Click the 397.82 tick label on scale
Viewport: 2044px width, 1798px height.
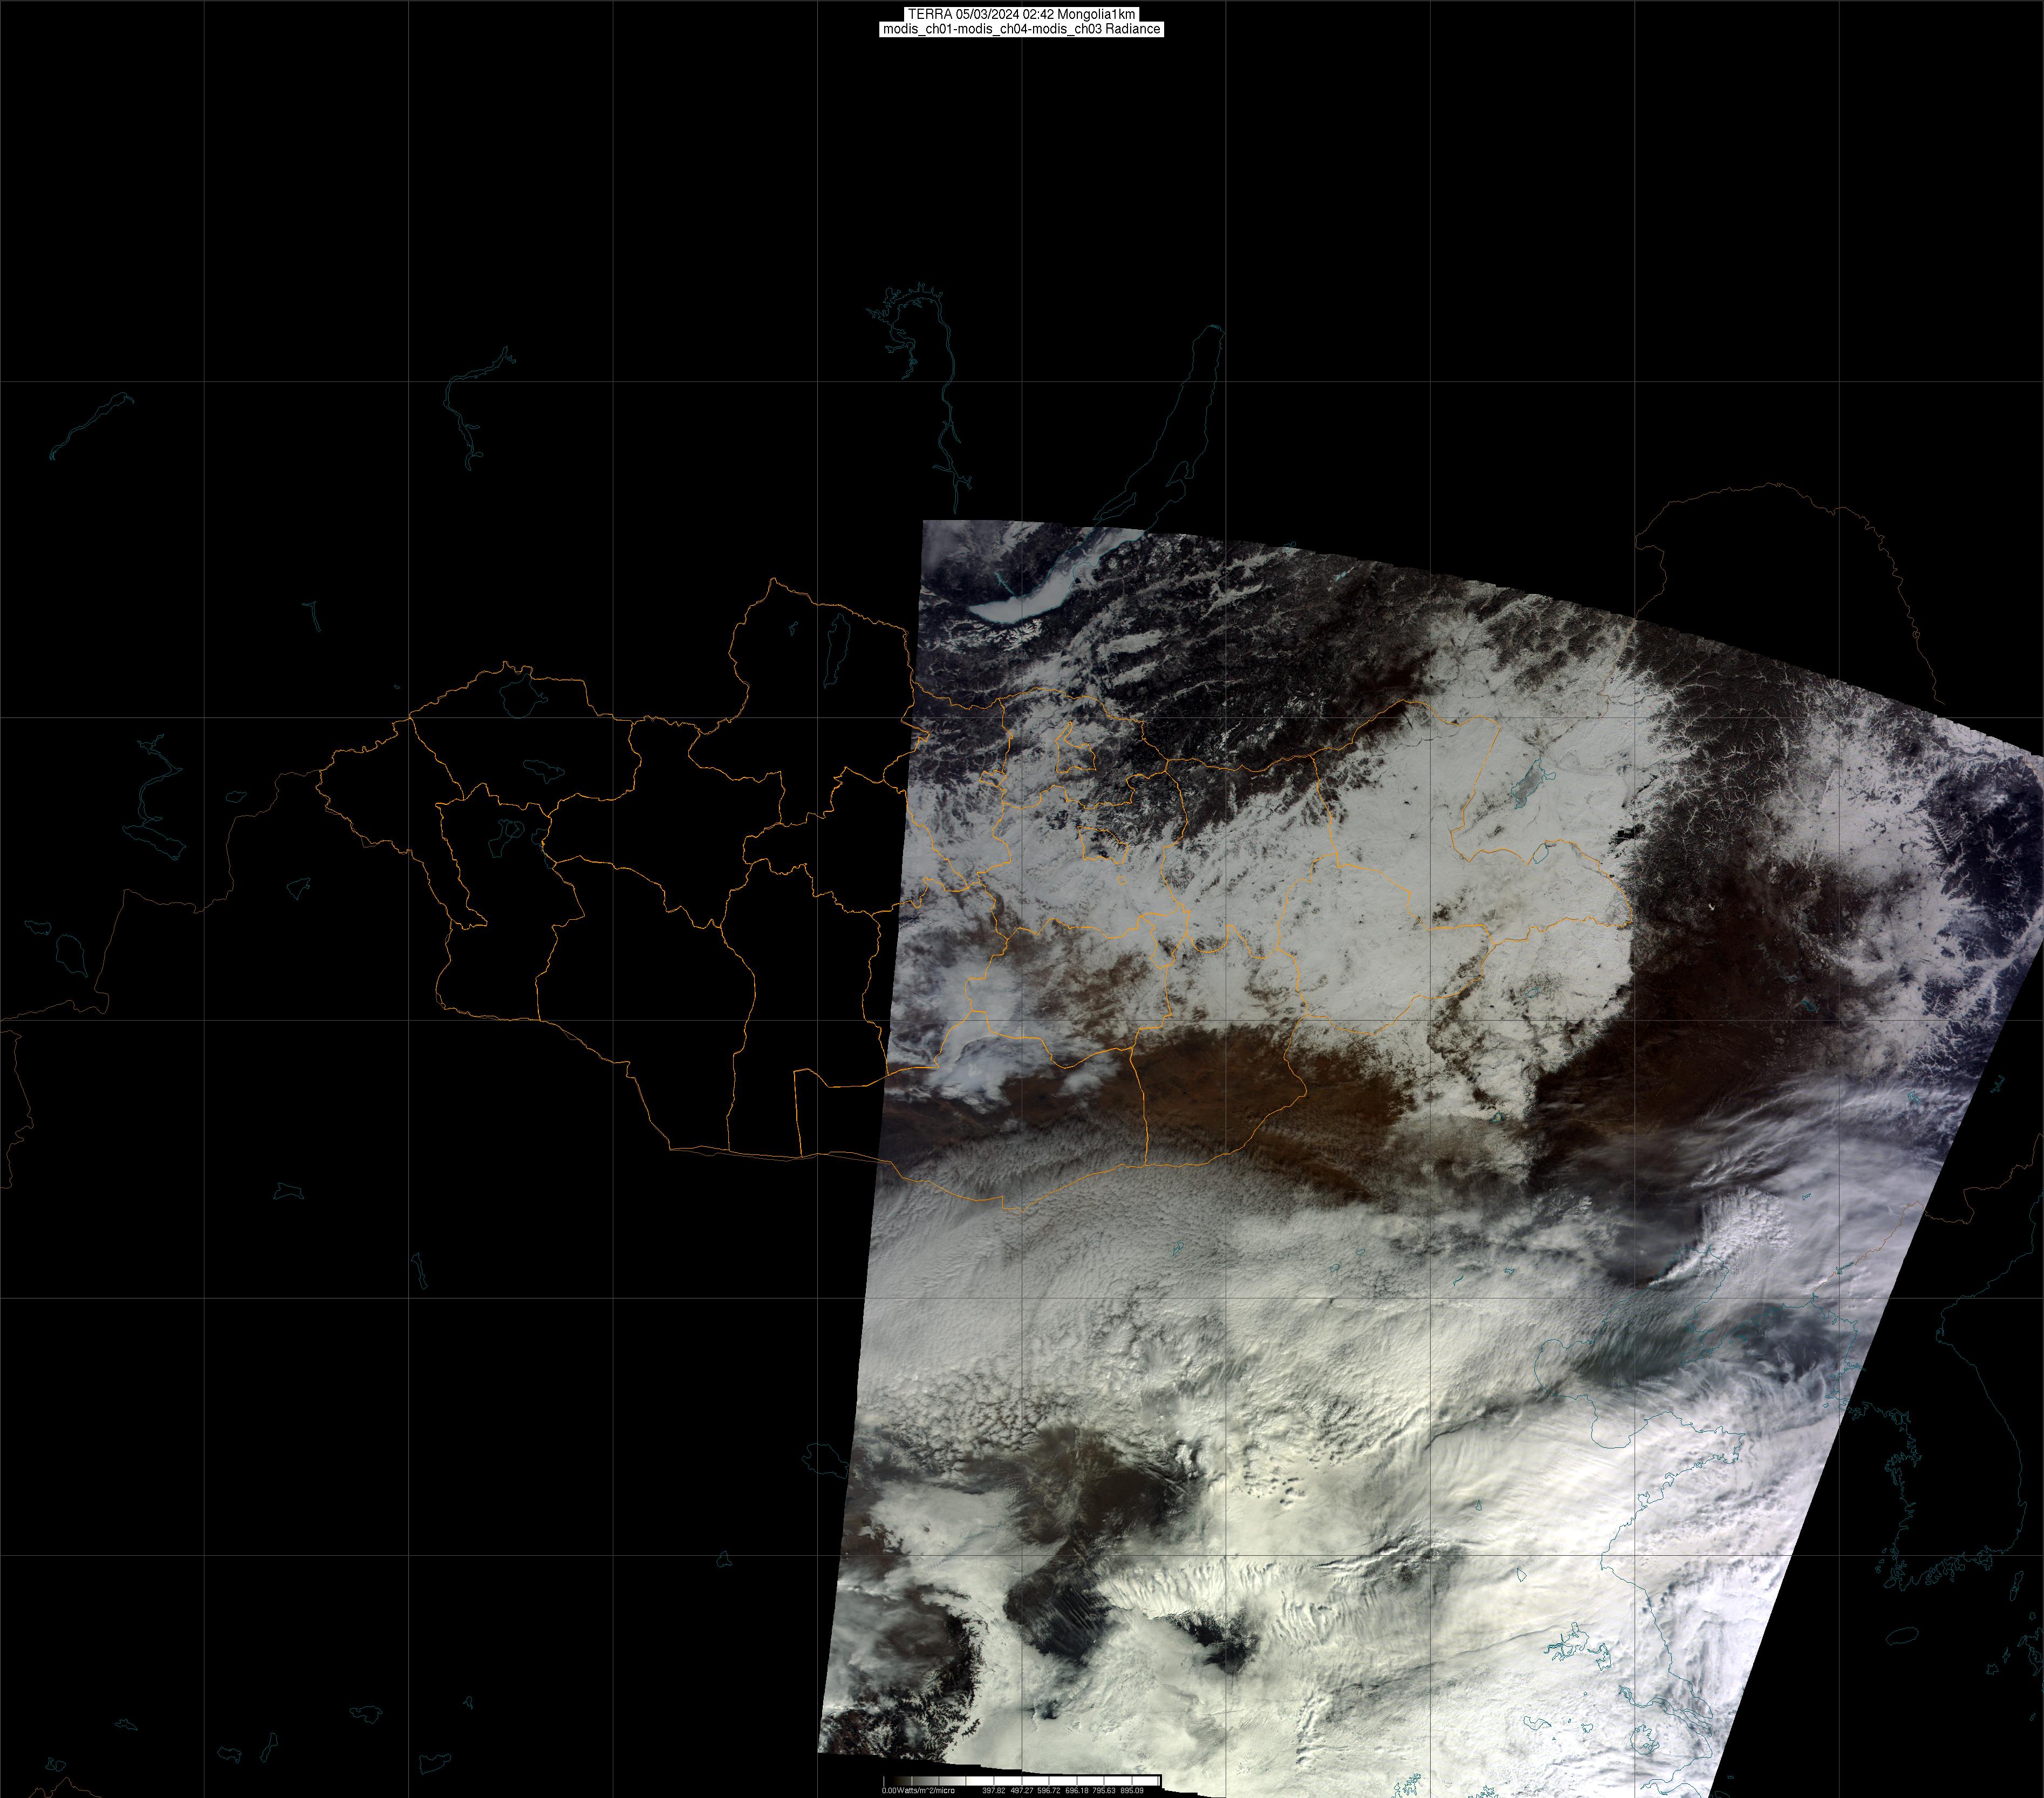point(994,1791)
